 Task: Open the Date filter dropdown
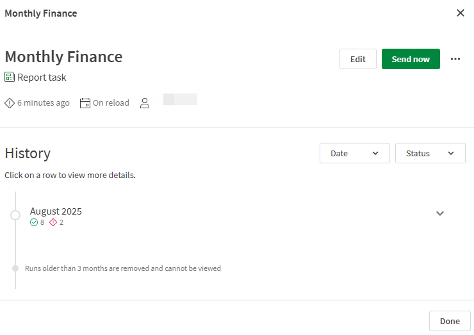354,153
